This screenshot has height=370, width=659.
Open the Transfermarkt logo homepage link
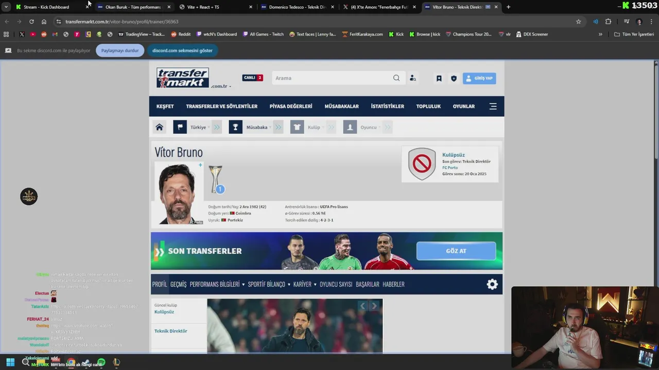[183, 78]
